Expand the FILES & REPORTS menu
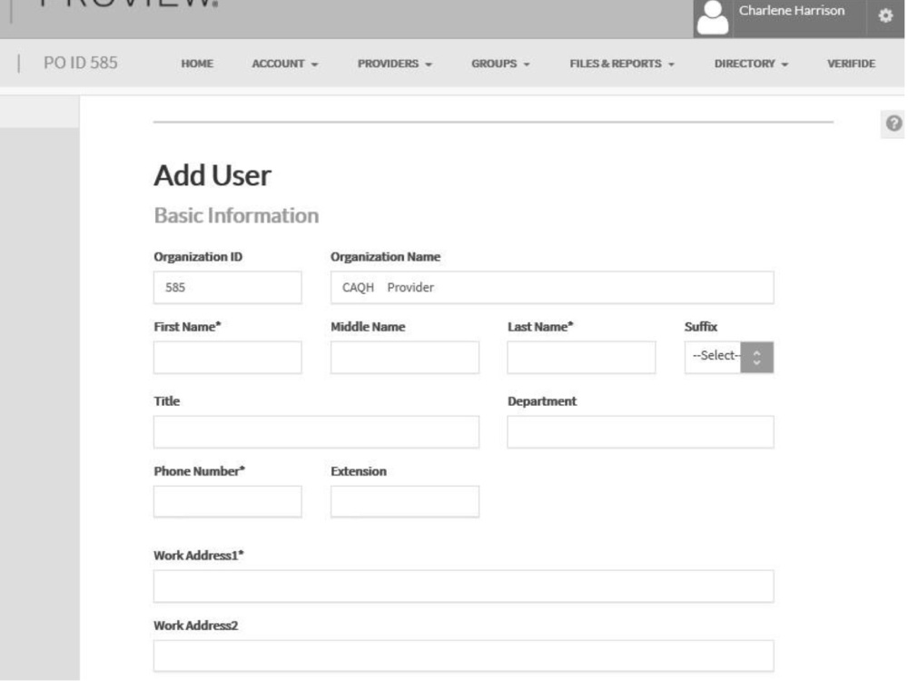The image size is (908, 681). 622,64
